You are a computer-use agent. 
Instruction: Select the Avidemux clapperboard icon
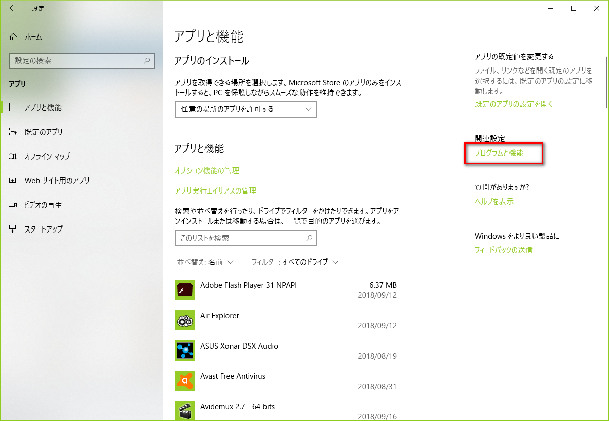click(184, 410)
